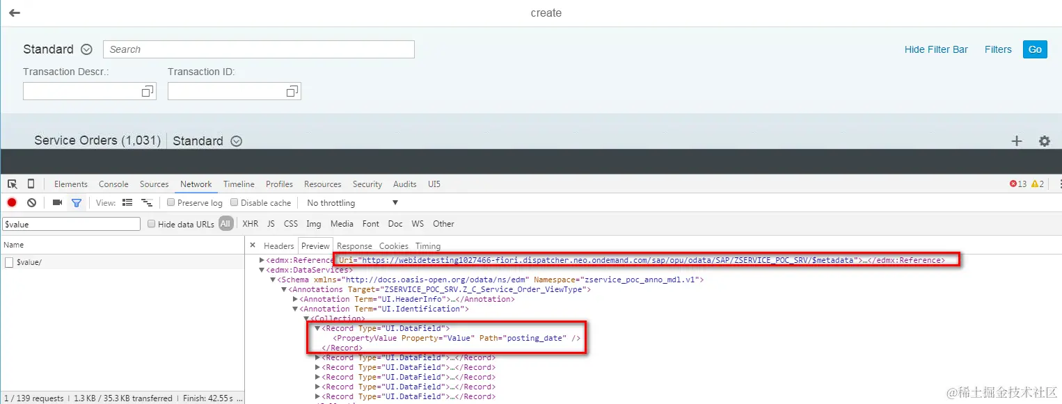Open the Profiles panel tab
The width and height of the screenshot is (1062, 404).
279,184
